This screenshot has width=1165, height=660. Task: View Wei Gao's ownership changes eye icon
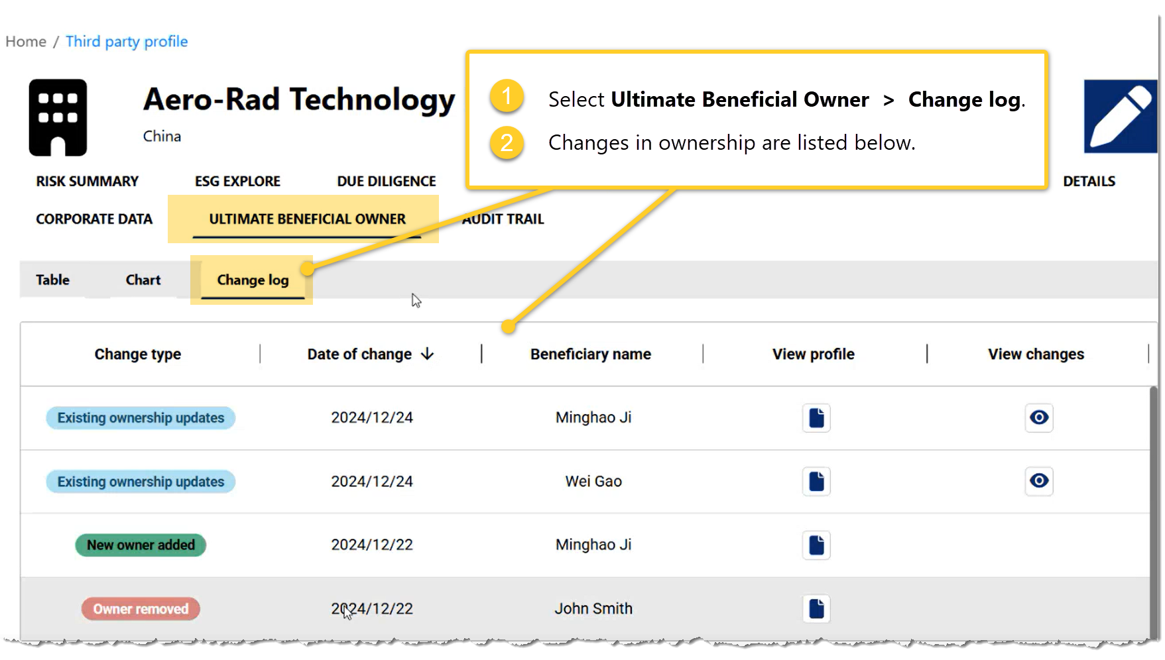(x=1038, y=482)
